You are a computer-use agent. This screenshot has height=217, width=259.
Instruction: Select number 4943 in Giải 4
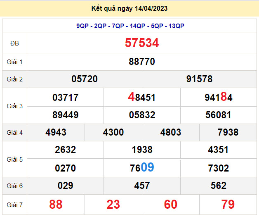(56, 132)
